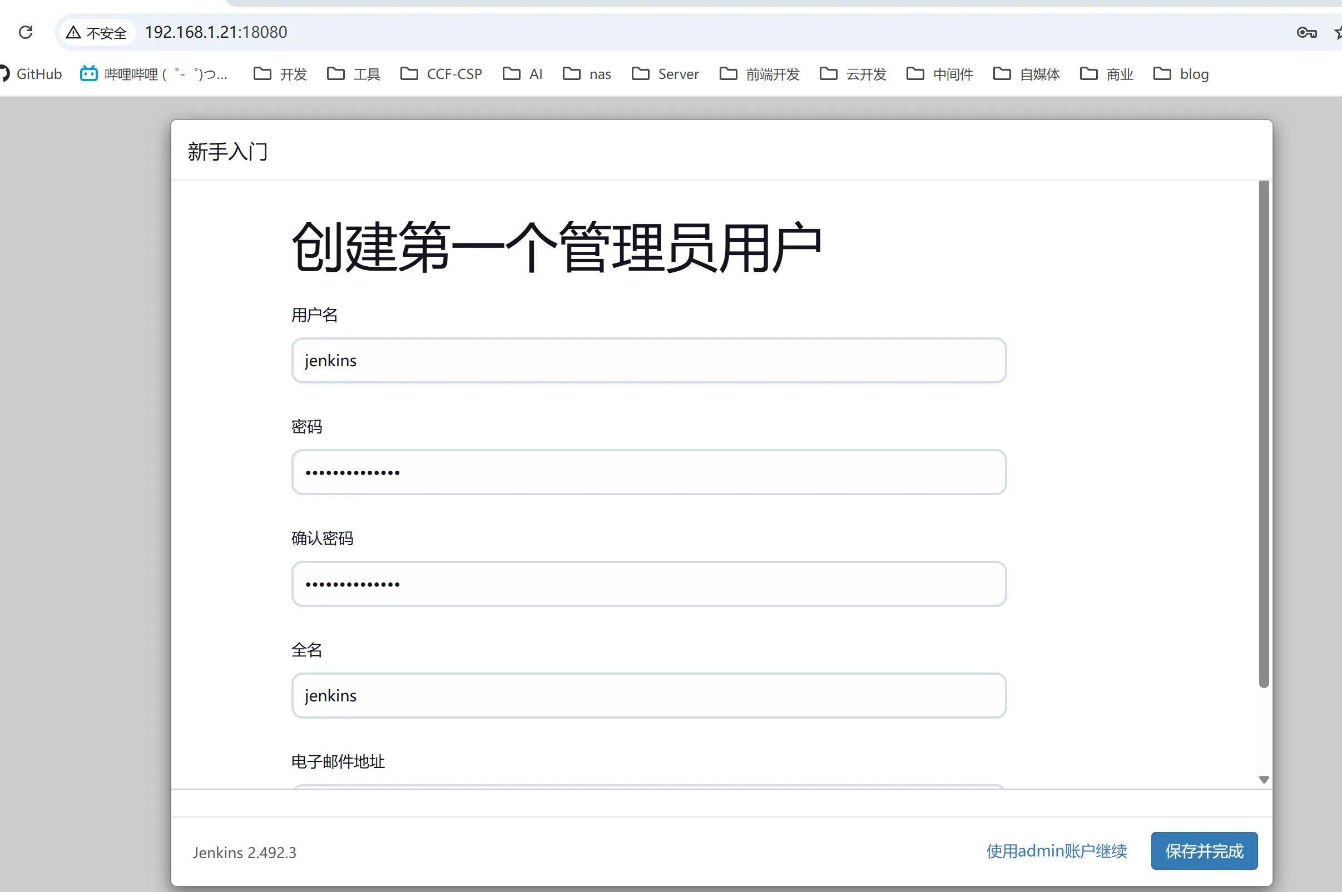Reload the current page
The width and height of the screenshot is (1342, 892).
pos(26,32)
